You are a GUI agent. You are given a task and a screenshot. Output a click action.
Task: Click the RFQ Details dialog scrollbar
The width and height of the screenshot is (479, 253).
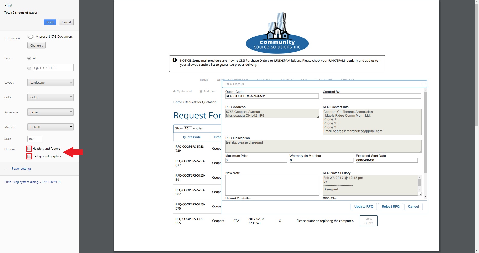(425, 133)
